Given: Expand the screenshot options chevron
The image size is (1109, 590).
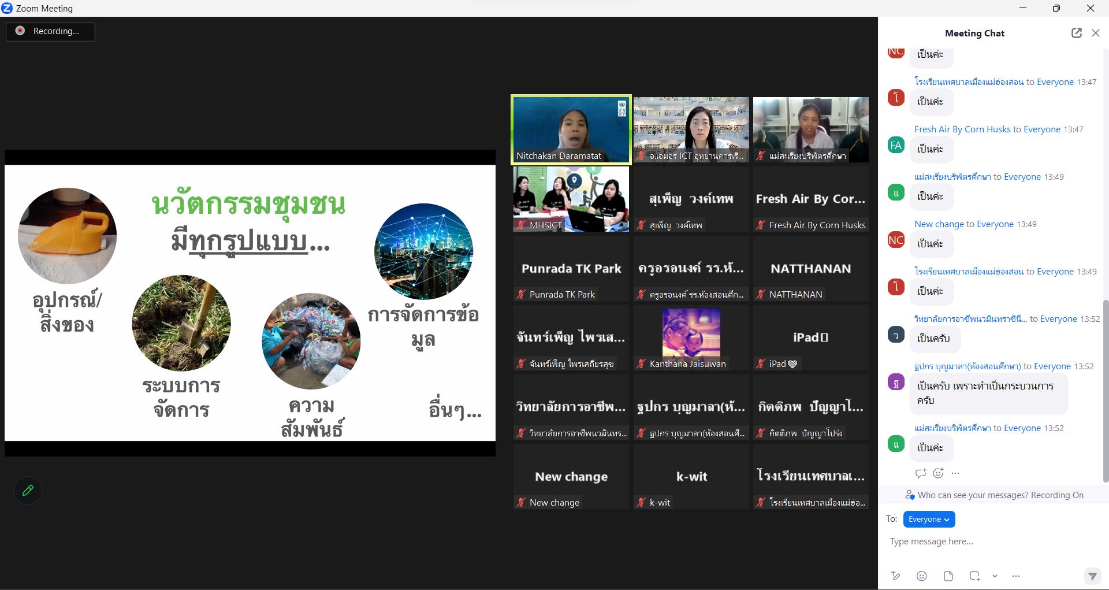Looking at the screenshot, I should pyautogui.click(x=995, y=576).
